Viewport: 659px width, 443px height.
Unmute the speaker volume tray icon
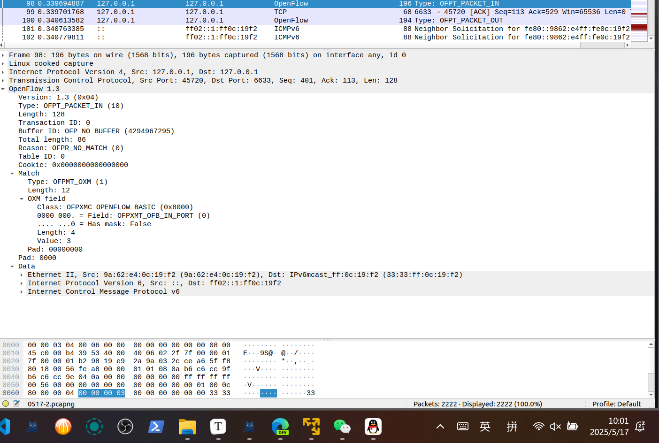[555, 426]
